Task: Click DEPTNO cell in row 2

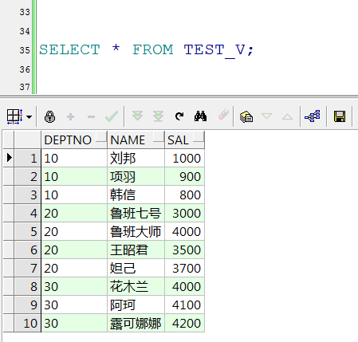Action: click(x=74, y=176)
